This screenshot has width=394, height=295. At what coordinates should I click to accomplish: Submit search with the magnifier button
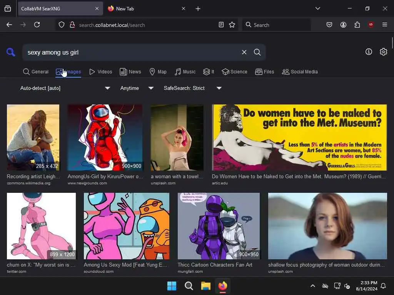coord(257,52)
